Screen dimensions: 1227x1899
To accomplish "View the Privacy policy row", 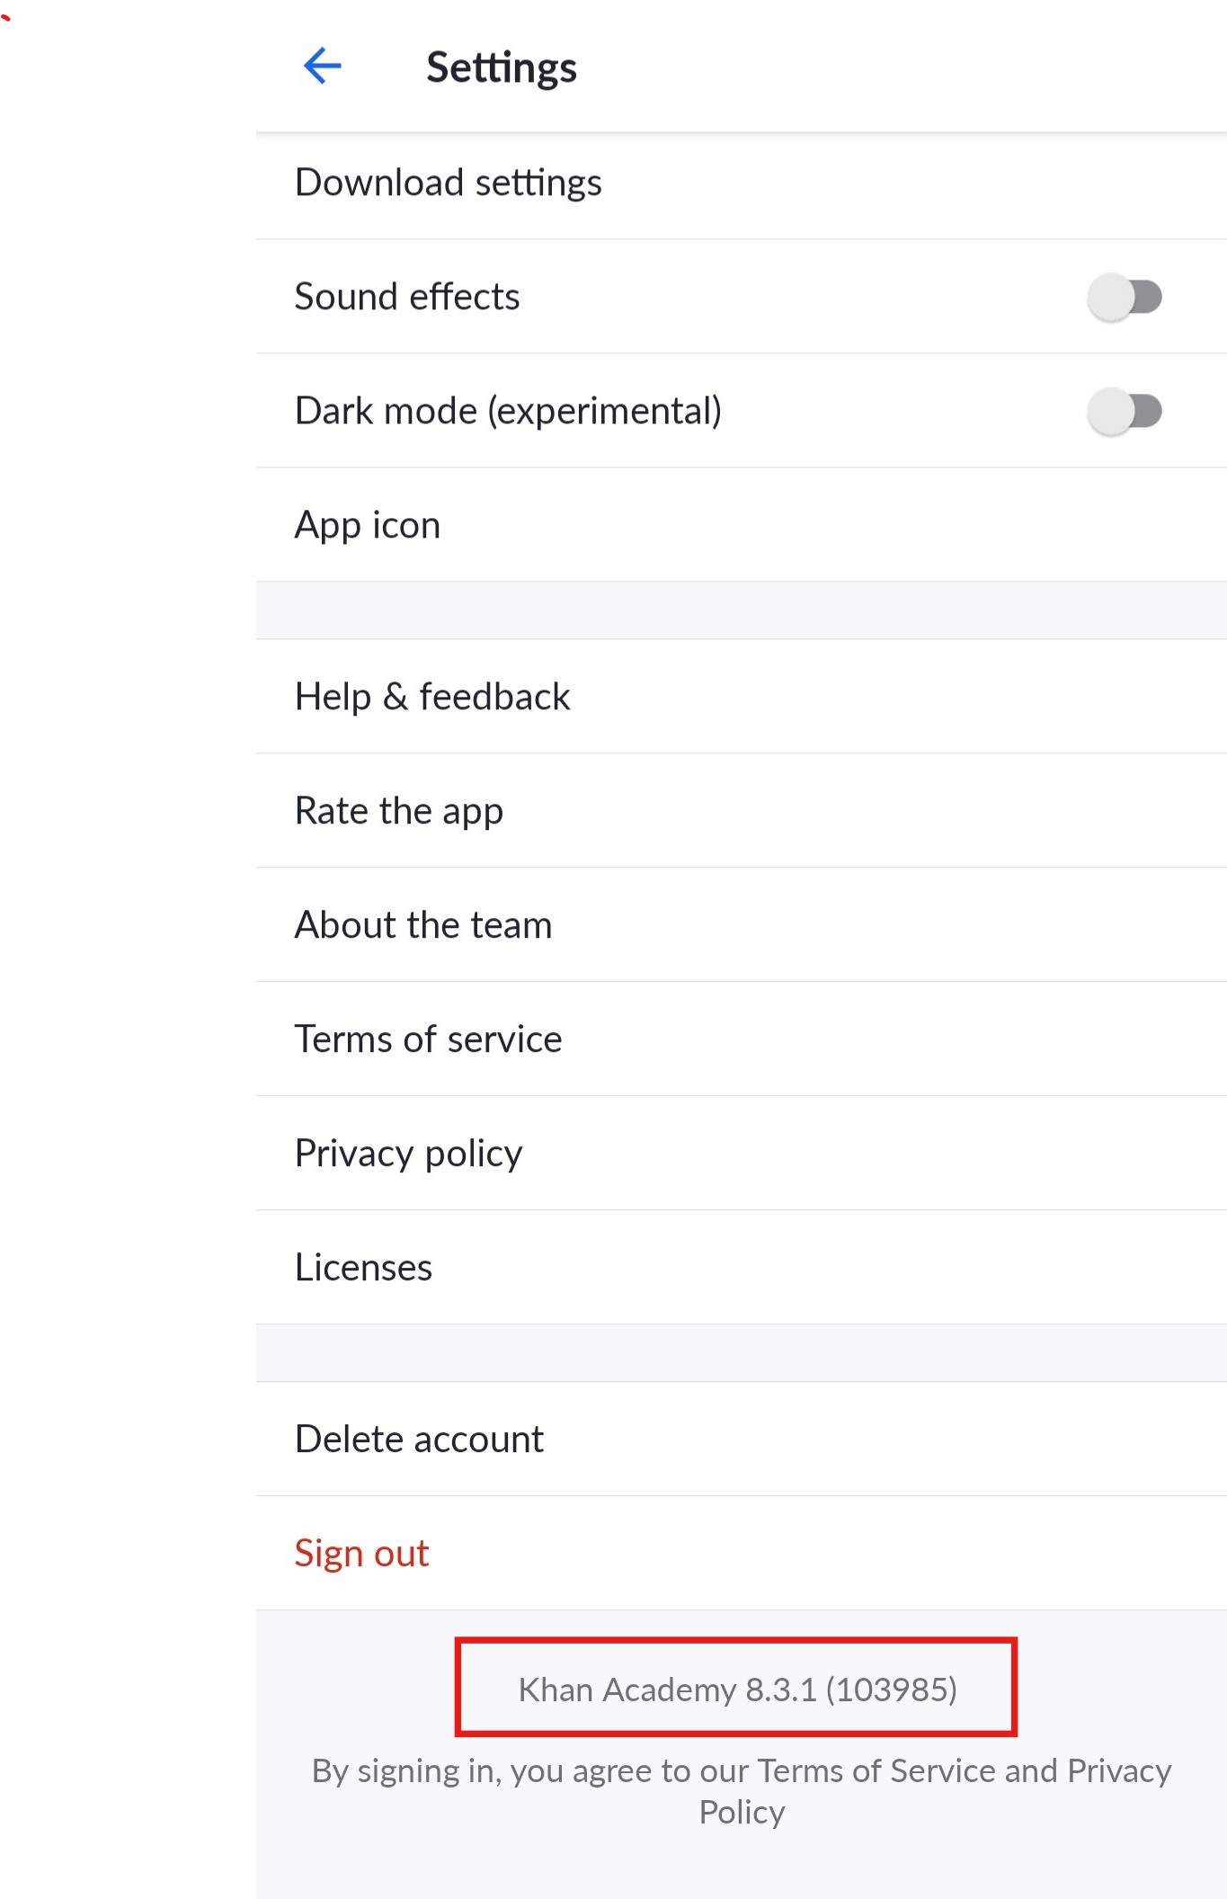I will point(742,1154).
